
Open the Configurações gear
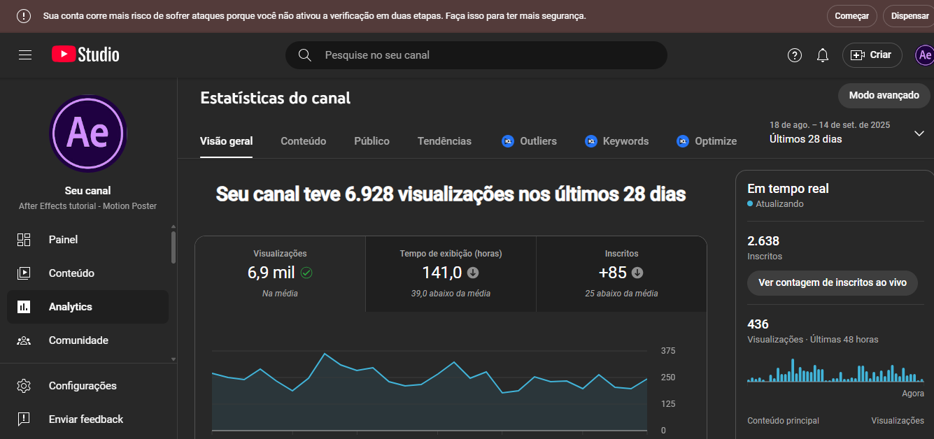(x=24, y=386)
